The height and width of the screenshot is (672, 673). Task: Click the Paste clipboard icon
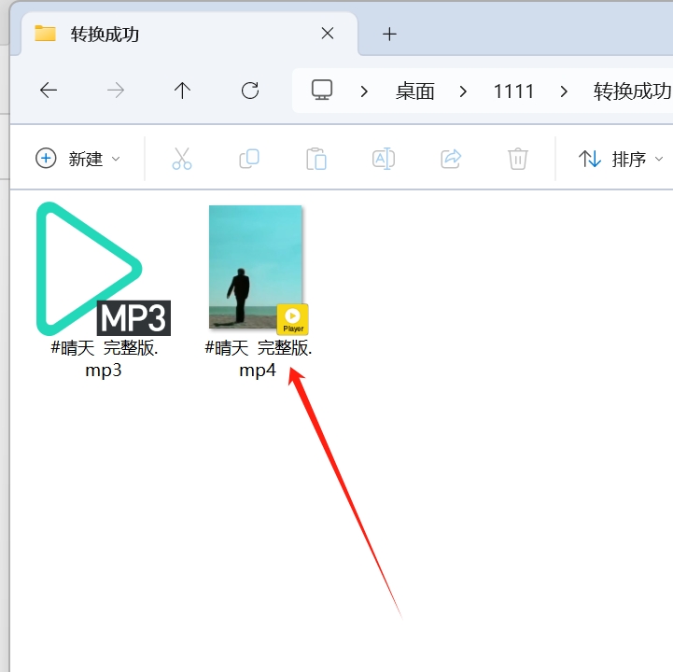coord(316,159)
